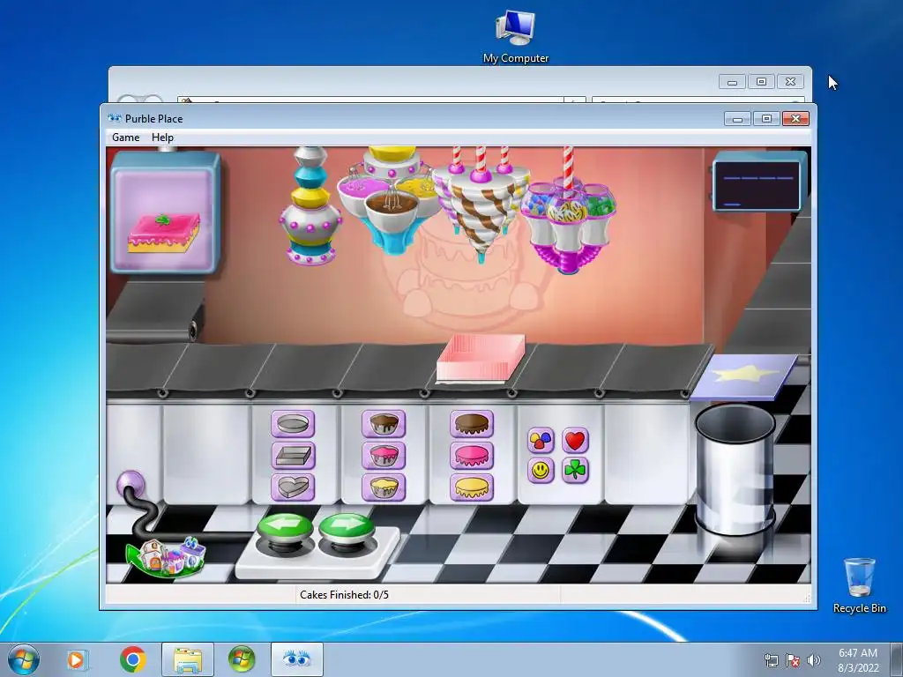Open File Explorer from taskbar
The height and width of the screenshot is (677, 903).
click(188, 659)
